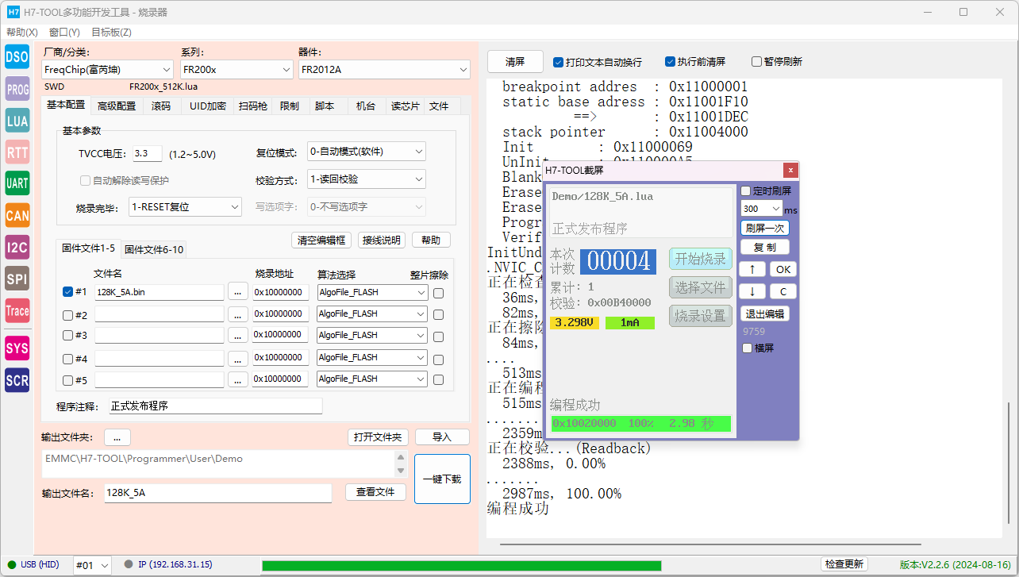
Task: Select the PROG programmer sidebar icon
Action: pyautogui.click(x=17, y=88)
